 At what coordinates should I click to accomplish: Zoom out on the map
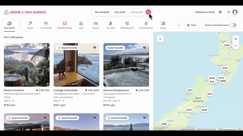(x=236, y=46)
